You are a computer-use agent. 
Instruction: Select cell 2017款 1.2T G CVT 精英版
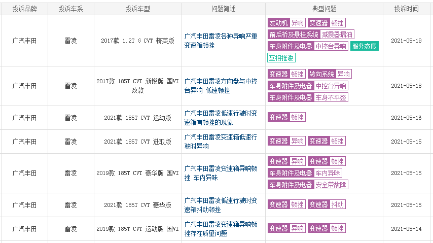(x=138, y=41)
